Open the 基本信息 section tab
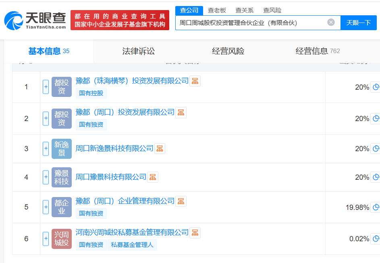This screenshot has width=380, height=263. click(49, 51)
